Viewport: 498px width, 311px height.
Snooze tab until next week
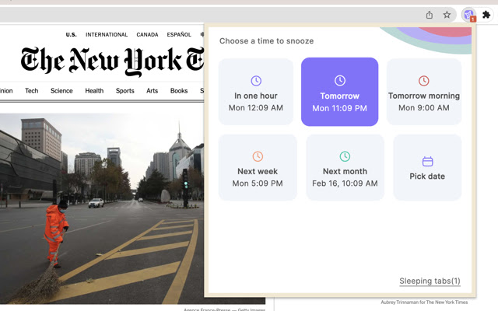pyautogui.click(x=258, y=167)
